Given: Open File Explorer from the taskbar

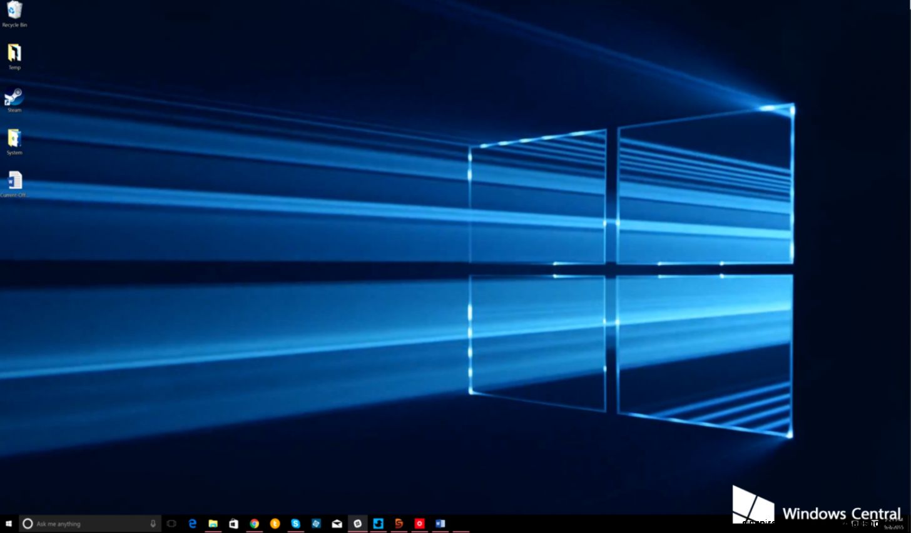Looking at the screenshot, I should 213,523.
